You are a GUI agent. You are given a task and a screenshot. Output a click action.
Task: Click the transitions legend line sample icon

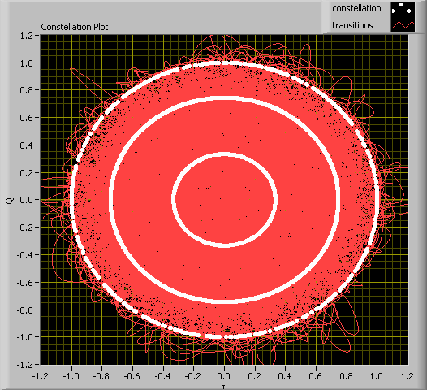tap(403, 25)
